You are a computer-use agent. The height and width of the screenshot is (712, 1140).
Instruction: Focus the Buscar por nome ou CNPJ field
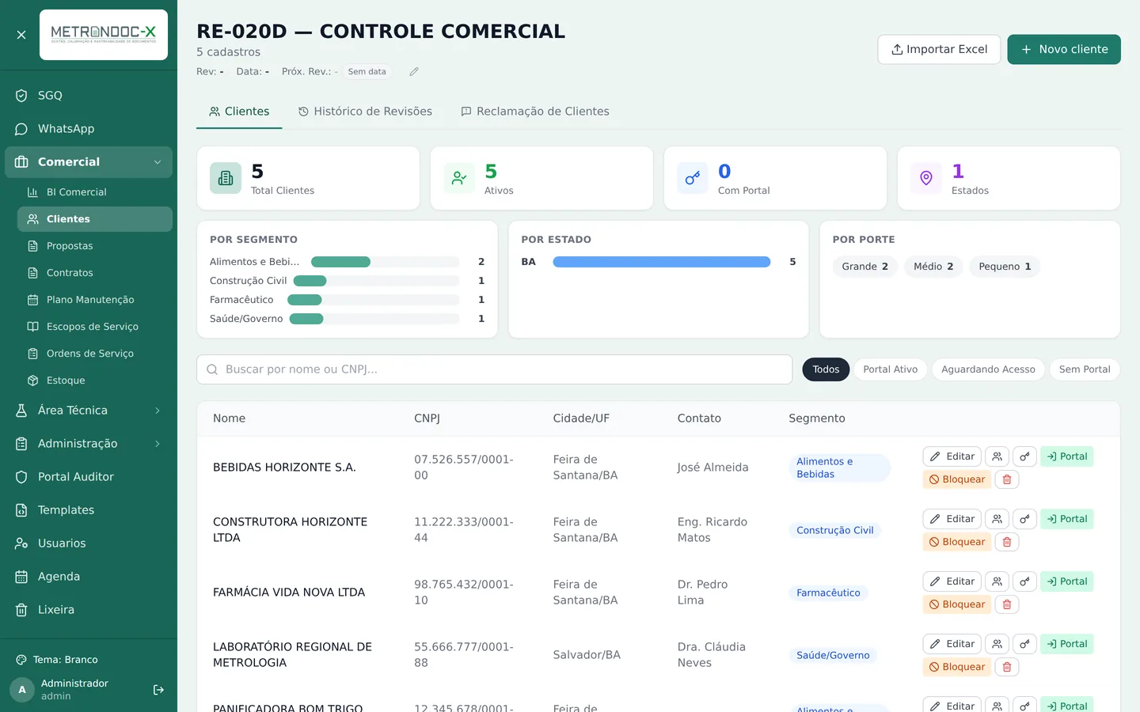point(495,369)
